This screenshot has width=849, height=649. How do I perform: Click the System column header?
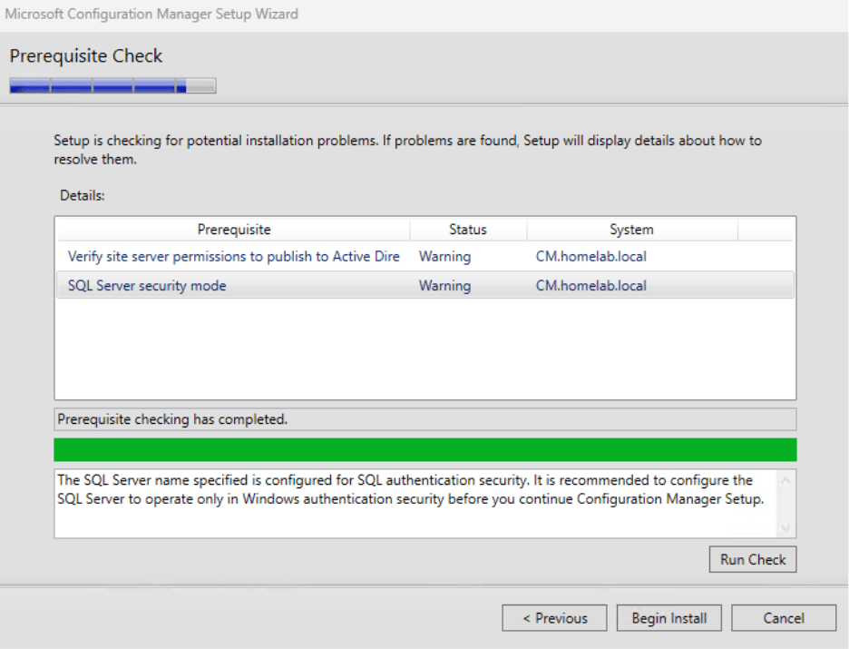631,229
